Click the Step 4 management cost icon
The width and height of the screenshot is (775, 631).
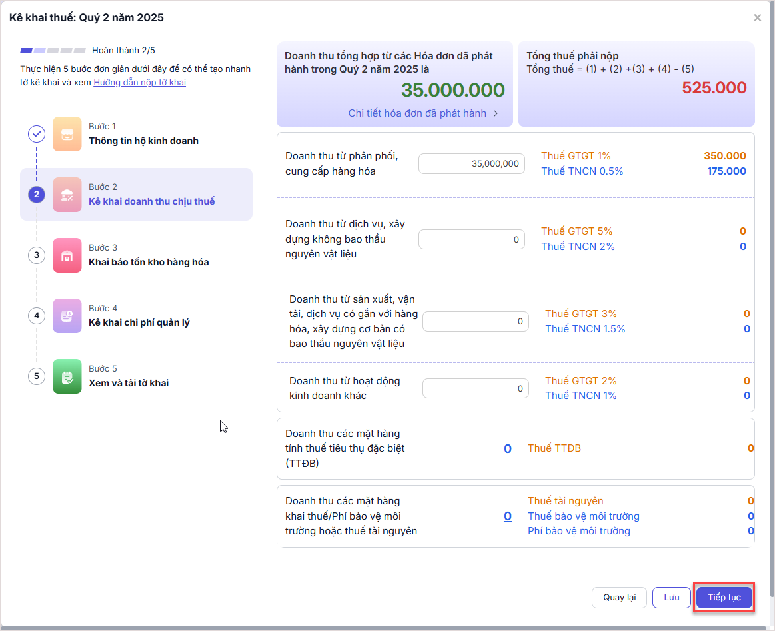[67, 316]
